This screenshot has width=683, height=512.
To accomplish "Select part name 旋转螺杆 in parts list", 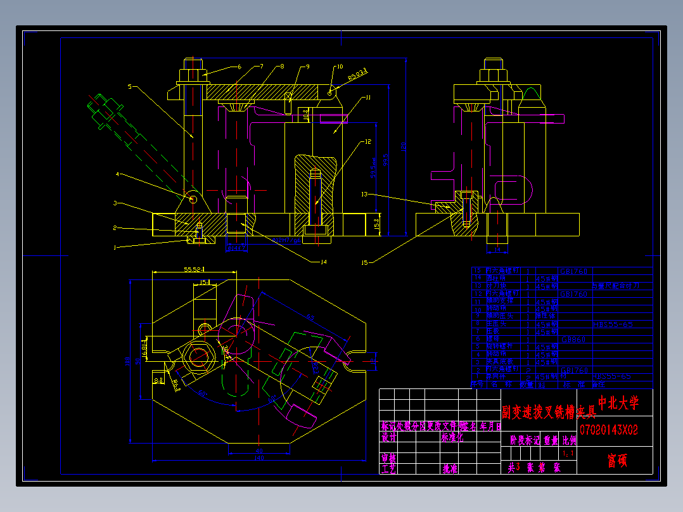I will tap(500, 347).
